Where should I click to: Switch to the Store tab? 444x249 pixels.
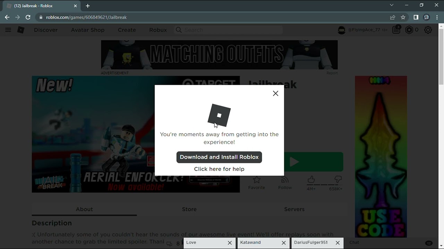pos(189,209)
